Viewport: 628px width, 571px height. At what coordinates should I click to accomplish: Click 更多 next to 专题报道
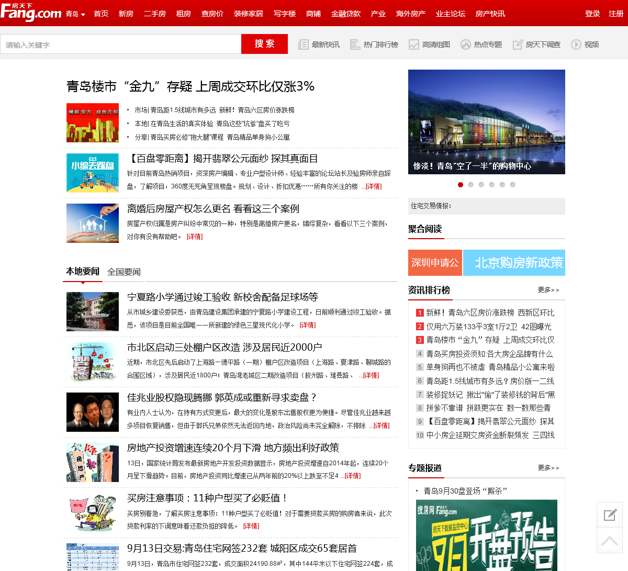548,468
